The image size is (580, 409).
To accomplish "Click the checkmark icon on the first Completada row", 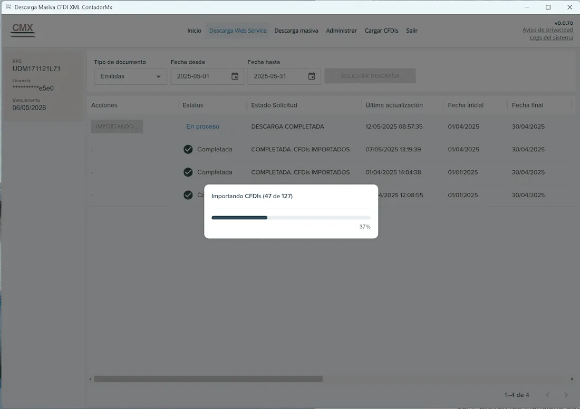I will [x=188, y=149].
